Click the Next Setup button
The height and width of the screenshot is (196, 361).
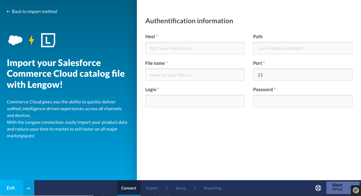coord(338,187)
